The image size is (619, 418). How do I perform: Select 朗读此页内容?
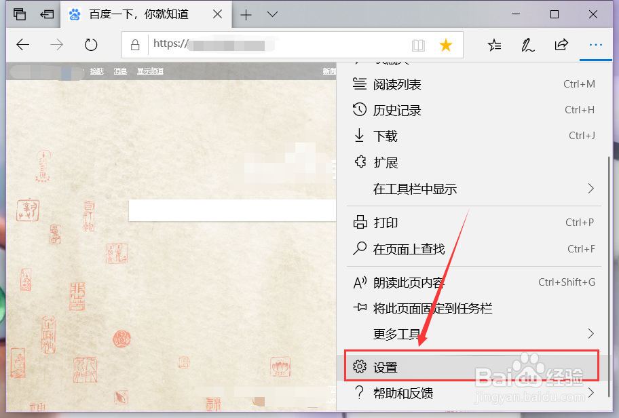click(x=473, y=282)
